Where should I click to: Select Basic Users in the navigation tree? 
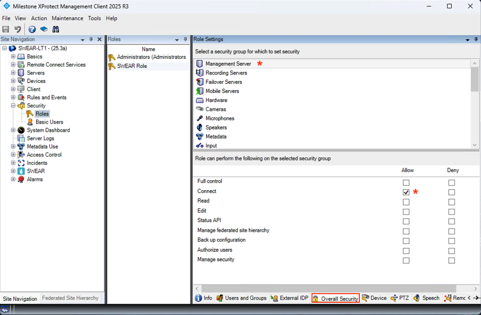(x=49, y=122)
